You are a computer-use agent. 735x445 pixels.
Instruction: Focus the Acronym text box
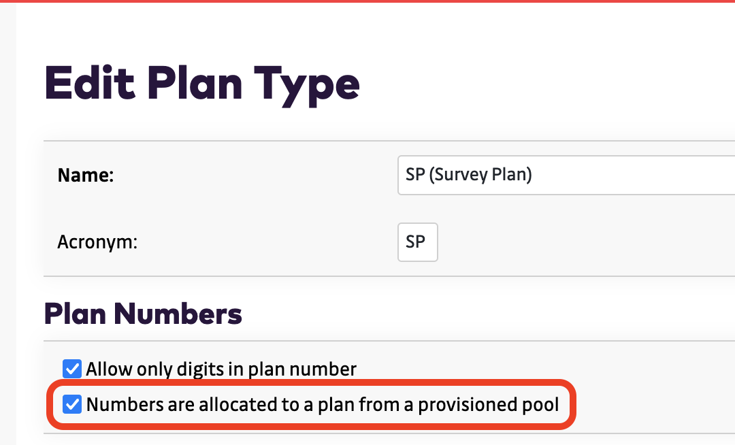[417, 242]
